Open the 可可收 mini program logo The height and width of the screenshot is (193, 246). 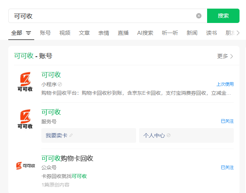point(25,82)
